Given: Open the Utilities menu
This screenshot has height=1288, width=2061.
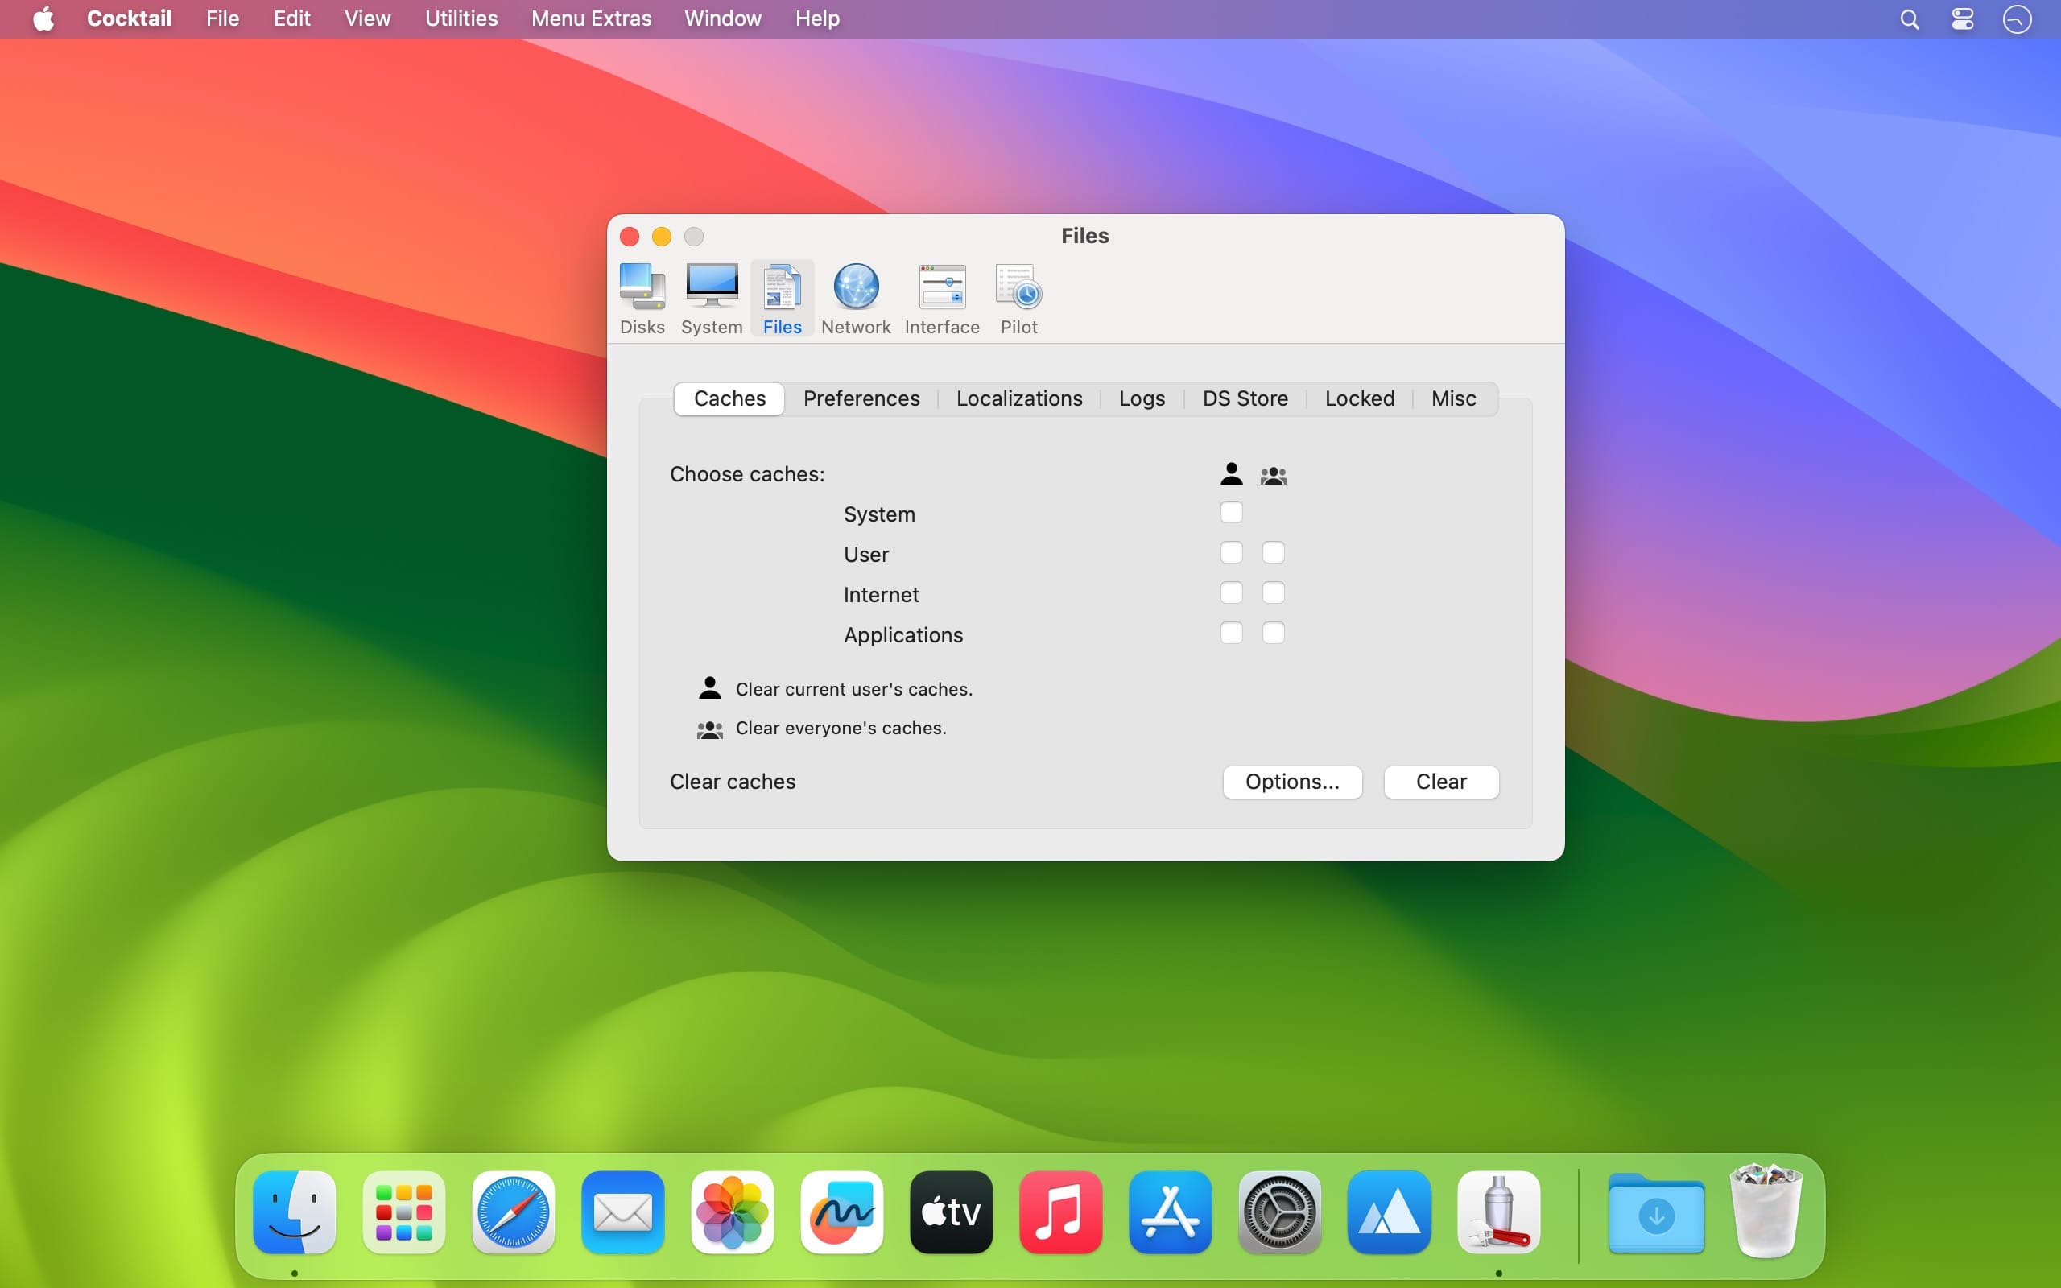Looking at the screenshot, I should pos(461,19).
